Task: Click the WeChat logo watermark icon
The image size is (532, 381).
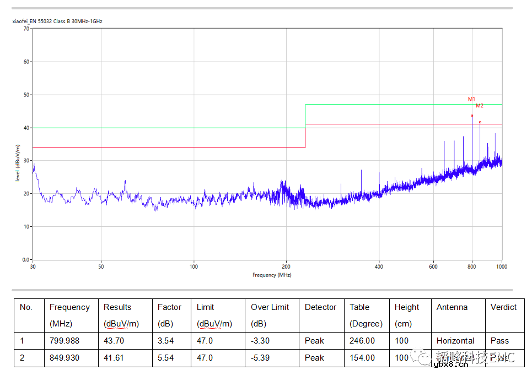Action: coord(424,358)
